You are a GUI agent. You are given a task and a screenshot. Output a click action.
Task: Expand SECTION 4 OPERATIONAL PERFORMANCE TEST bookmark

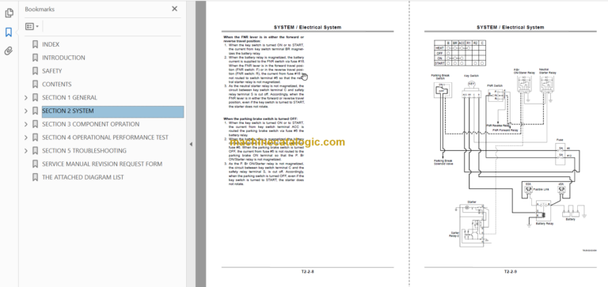[x=26, y=138]
